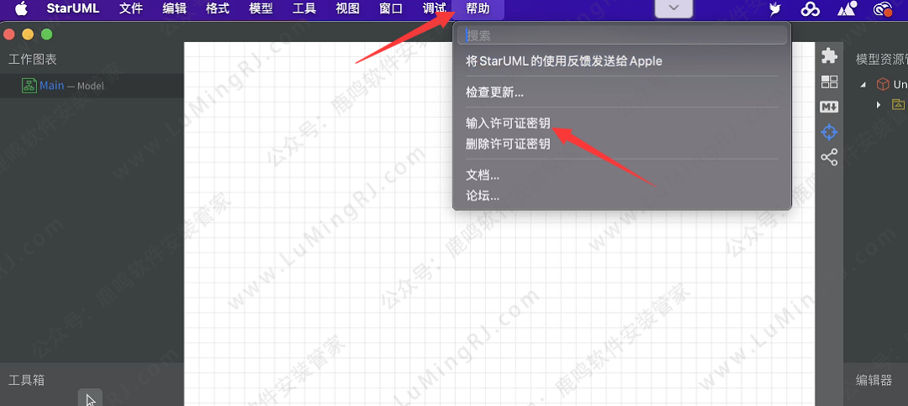The height and width of the screenshot is (406, 908).
Task: Open the StarUML application menu
Action: (x=73, y=8)
